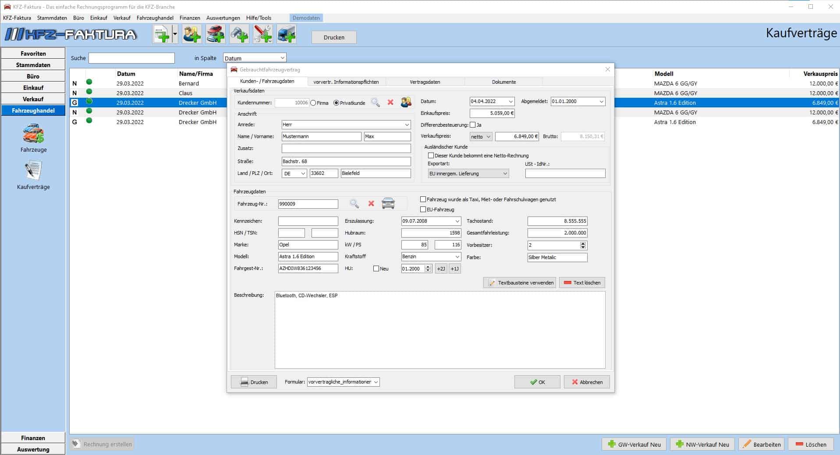
Task: Open the Kraftstoff dropdown
Action: pyautogui.click(x=457, y=257)
